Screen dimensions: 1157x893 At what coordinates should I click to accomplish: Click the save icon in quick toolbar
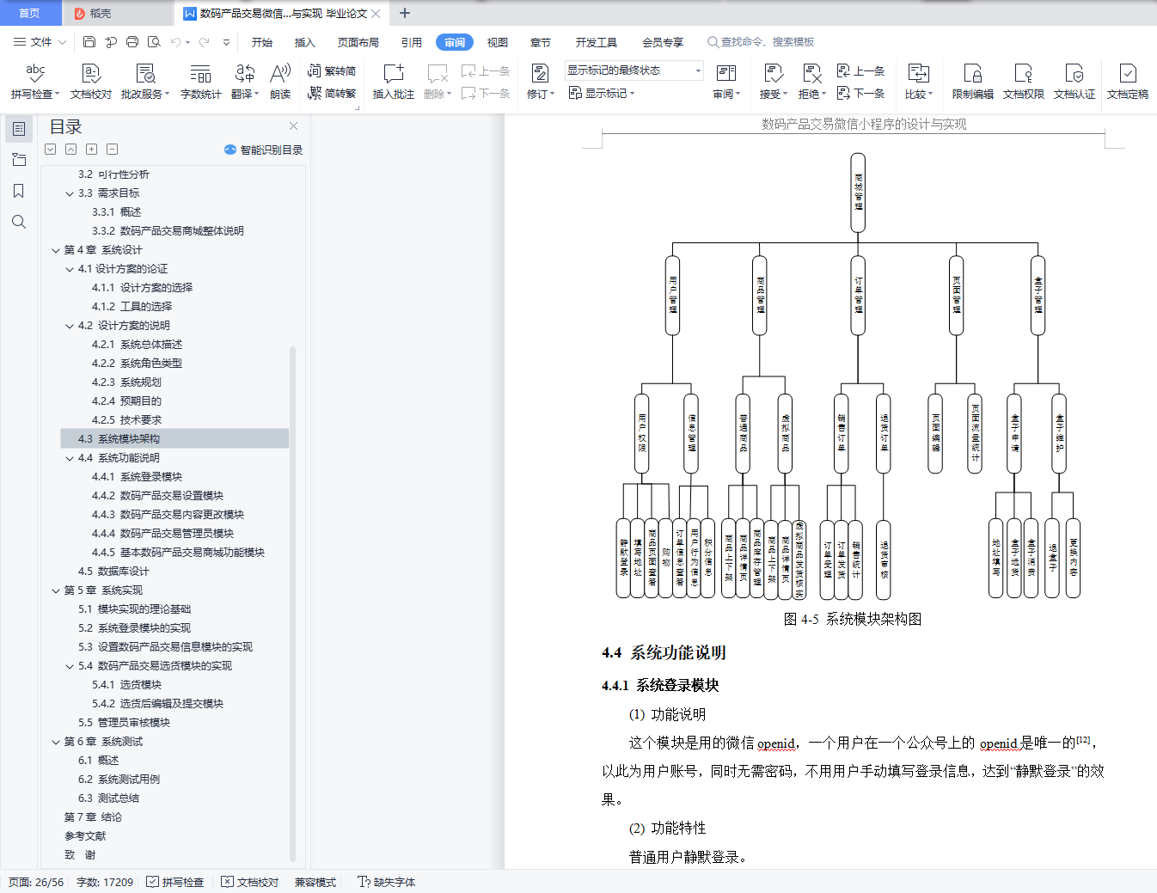(x=89, y=41)
